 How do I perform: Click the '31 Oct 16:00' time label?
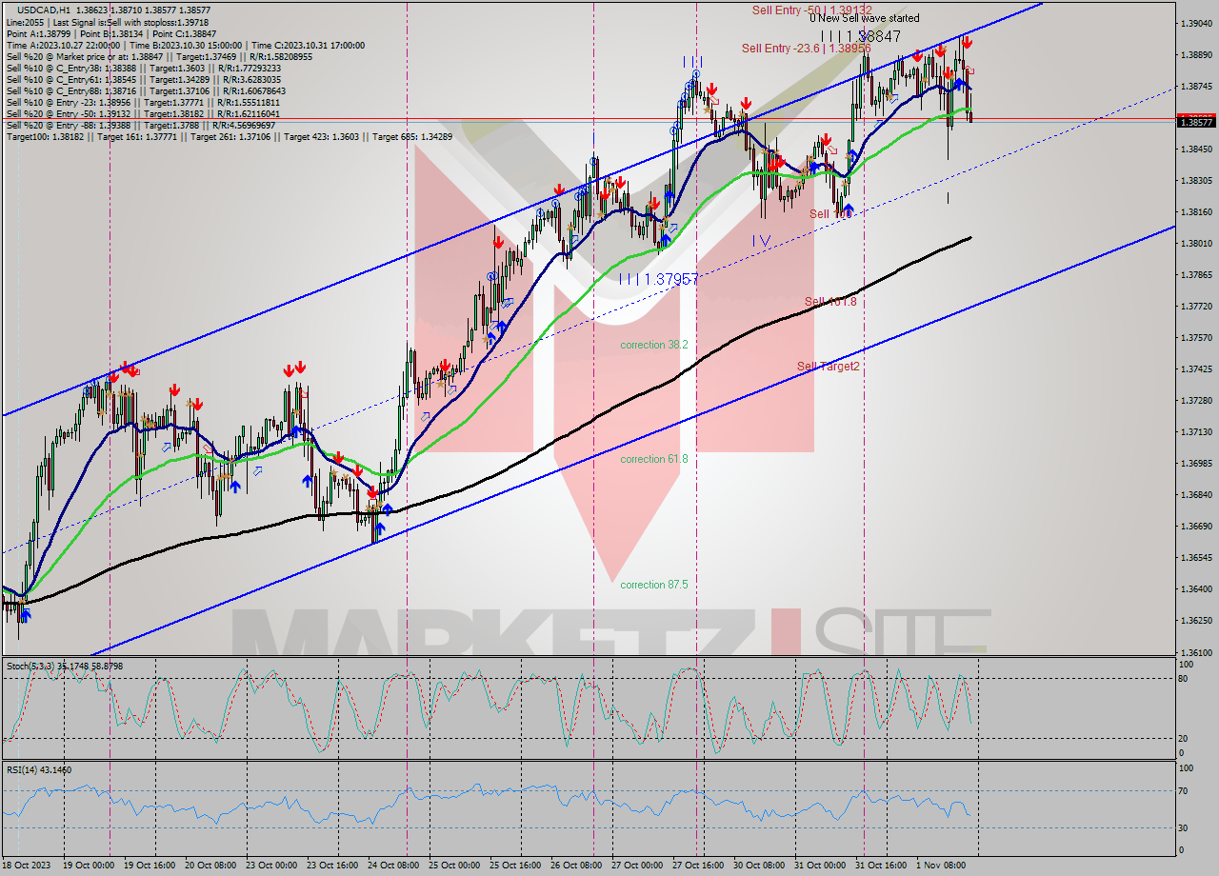(x=882, y=866)
